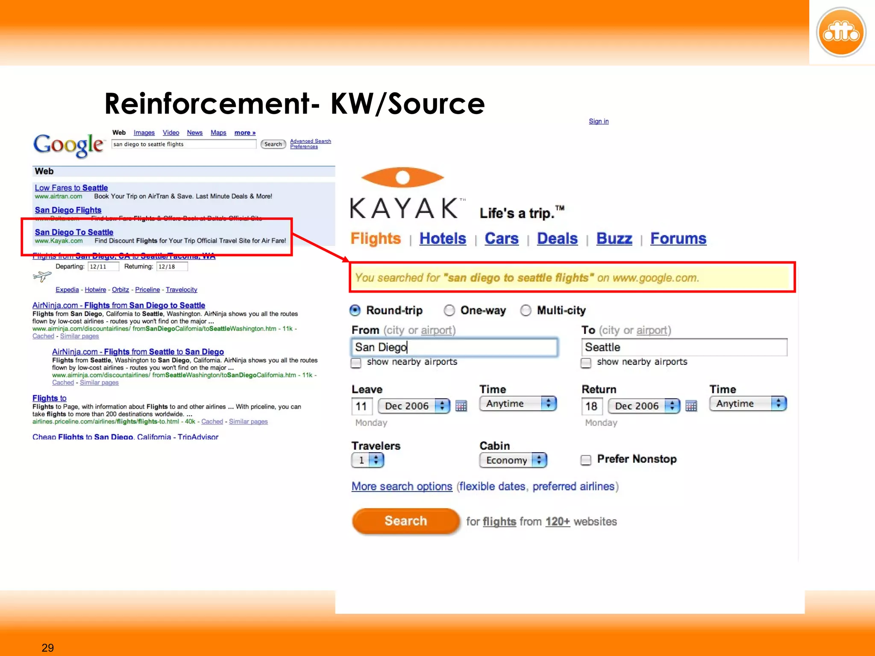Open the Return Time Anytime dropdown
The image size is (875, 656).
tap(748, 404)
